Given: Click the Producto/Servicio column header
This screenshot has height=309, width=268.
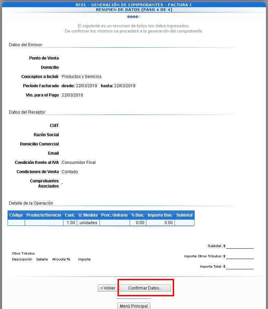Looking at the screenshot, I should [x=44, y=215].
